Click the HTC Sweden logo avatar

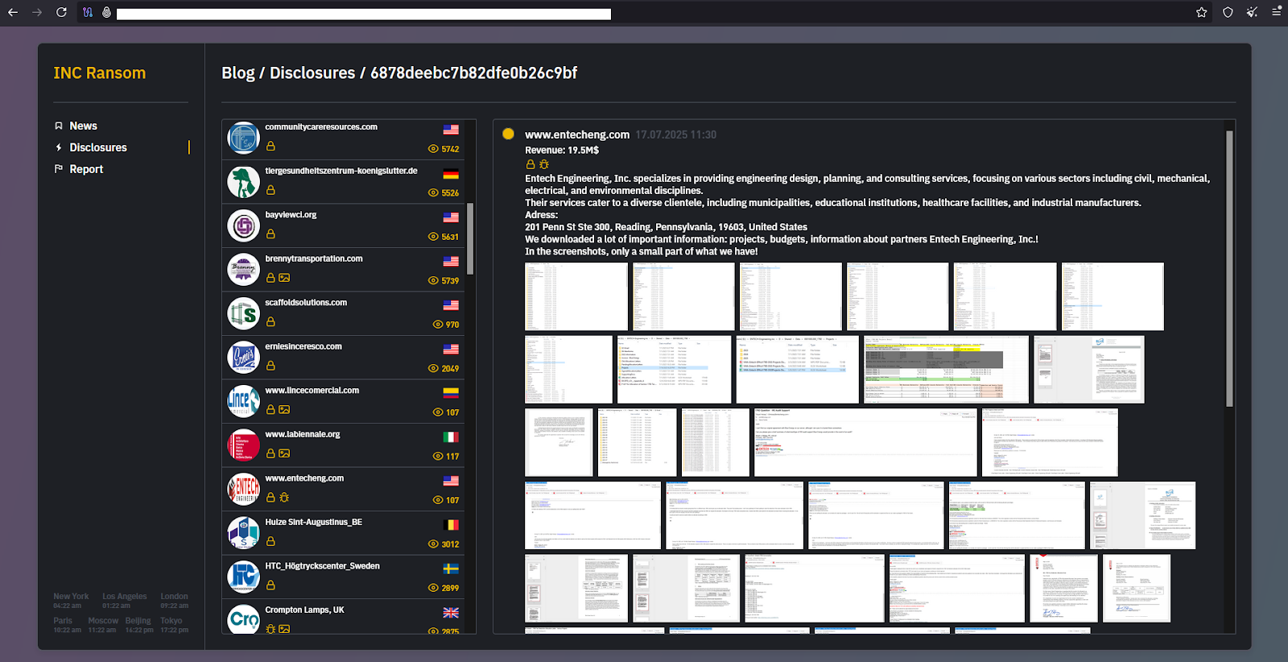243,577
